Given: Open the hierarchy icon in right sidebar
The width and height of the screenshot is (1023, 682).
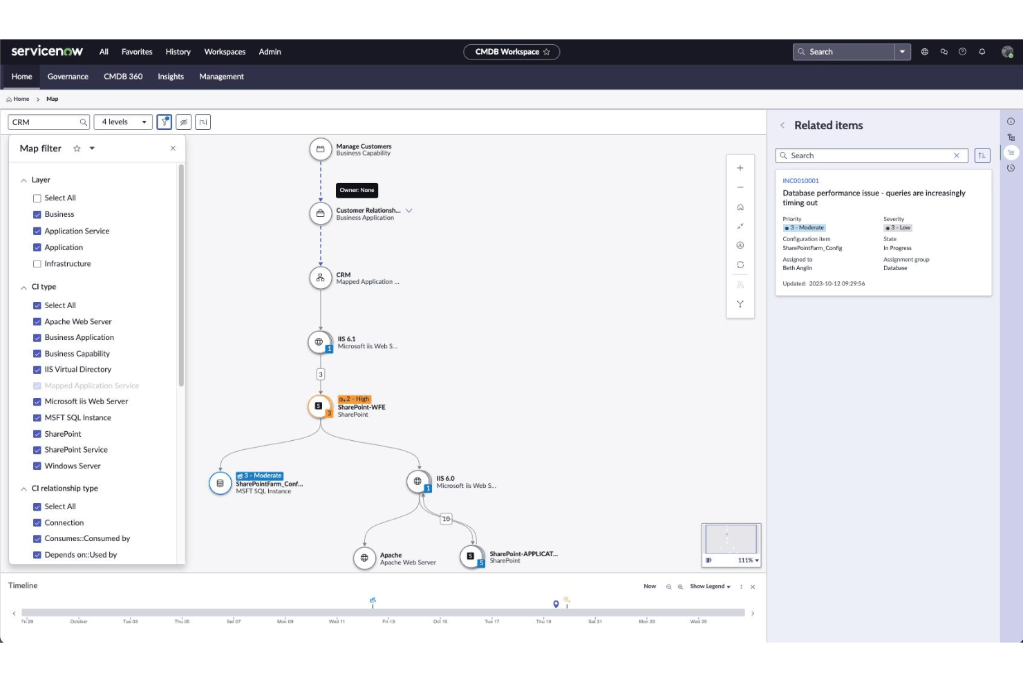Looking at the screenshot, I should (x=1011, y=138).
